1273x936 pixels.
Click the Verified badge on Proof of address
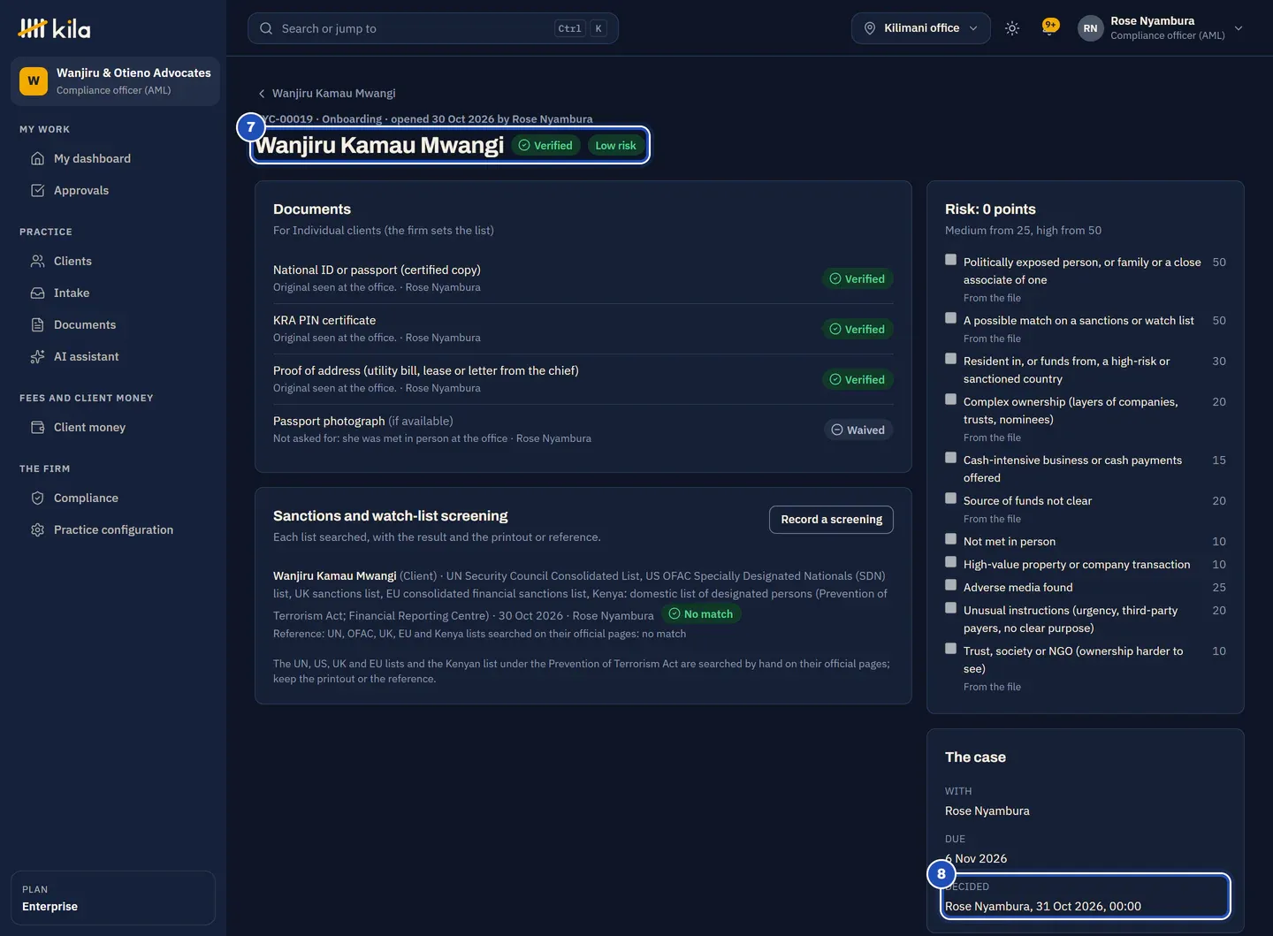pyautogui.click(x=858, y=379)
